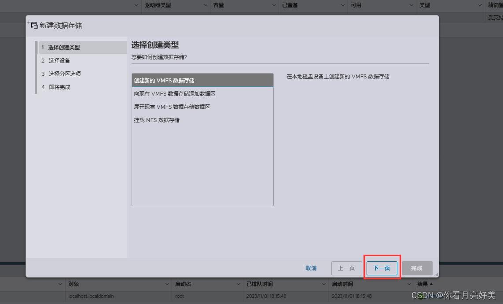503x304 pixels.
Task: Go to wizard step 3 选择分区选项
Action: (x=83, y=74)
